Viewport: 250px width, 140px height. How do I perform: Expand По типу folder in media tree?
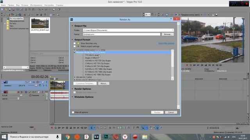pyautogui.click(x=5, y=23)
